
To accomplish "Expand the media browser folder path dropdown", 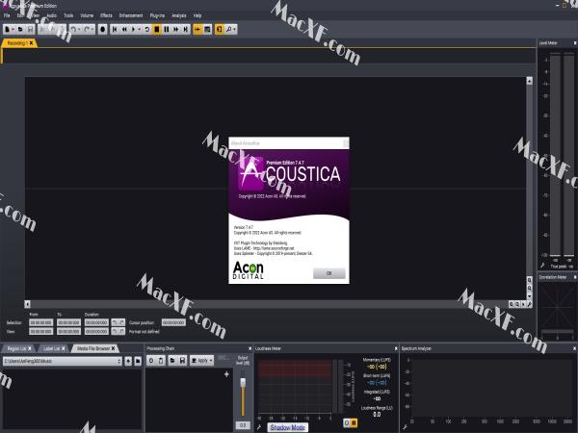I will [x=119, y=360].
